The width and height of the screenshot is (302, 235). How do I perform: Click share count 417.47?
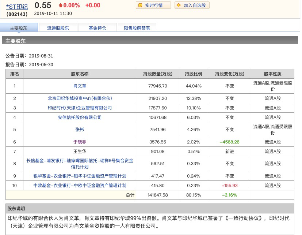(x=157, y=176)
